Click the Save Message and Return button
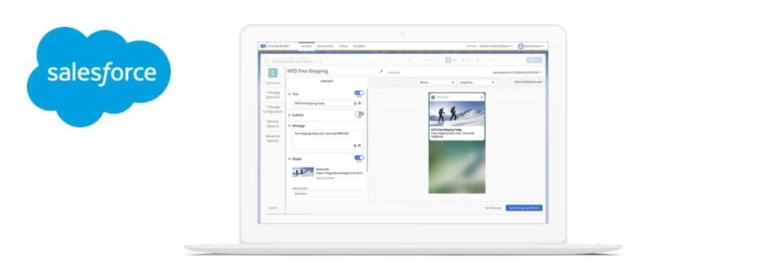 (x=524, y=208)
